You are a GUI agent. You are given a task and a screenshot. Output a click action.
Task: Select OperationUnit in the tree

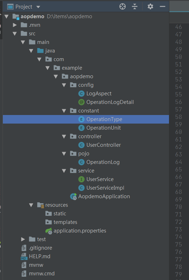coord(104,128)
